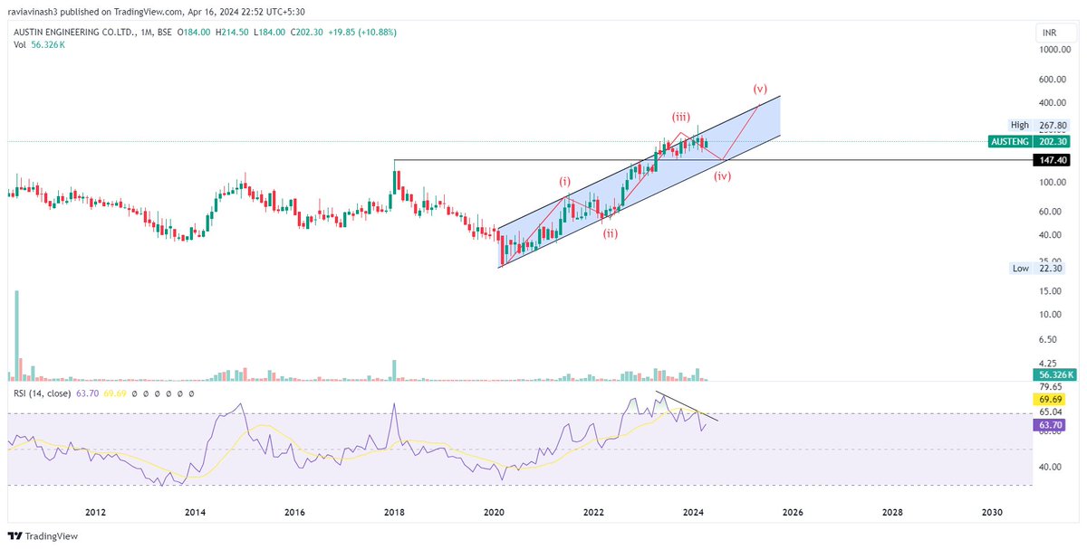The height and width of the screenshot is (549, 1087).
Task: Click the INR currency button
Action: 1055,33
